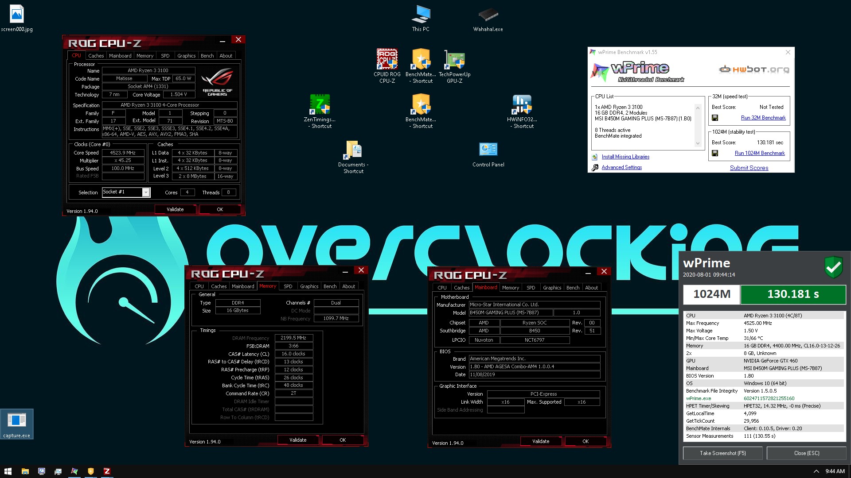Click the save icon under 1024M best score
Viewport: 851px width, 478px height.
[715, 153]
